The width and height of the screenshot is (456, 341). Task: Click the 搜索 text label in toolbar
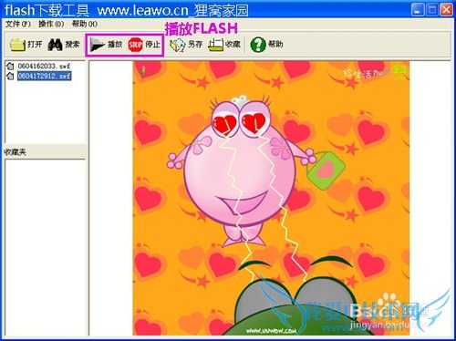(x=73, y=45)
